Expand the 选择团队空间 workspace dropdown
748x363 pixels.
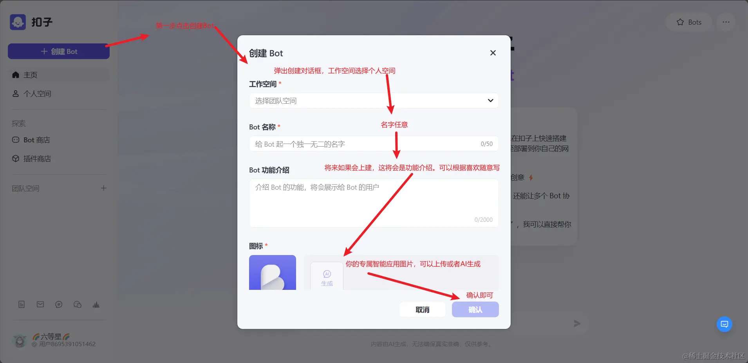coord(374,101)
